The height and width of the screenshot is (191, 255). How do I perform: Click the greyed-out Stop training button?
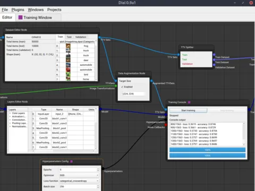tap(227, 110)
